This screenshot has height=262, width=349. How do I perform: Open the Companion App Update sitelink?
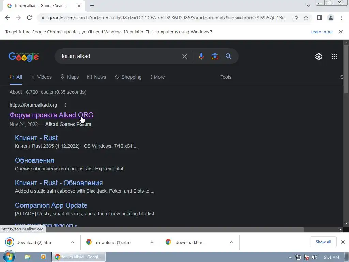[x=51, y=205]
